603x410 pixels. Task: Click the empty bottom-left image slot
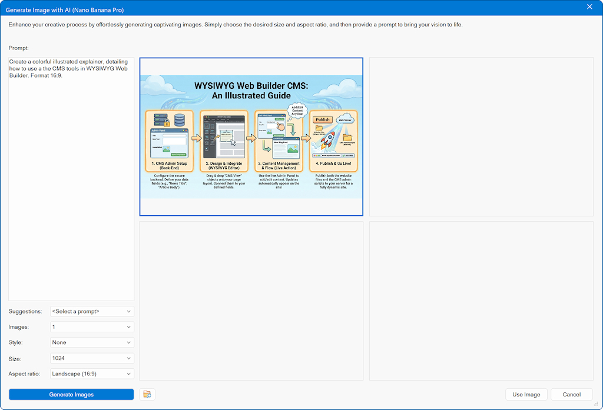pos(251,301)
